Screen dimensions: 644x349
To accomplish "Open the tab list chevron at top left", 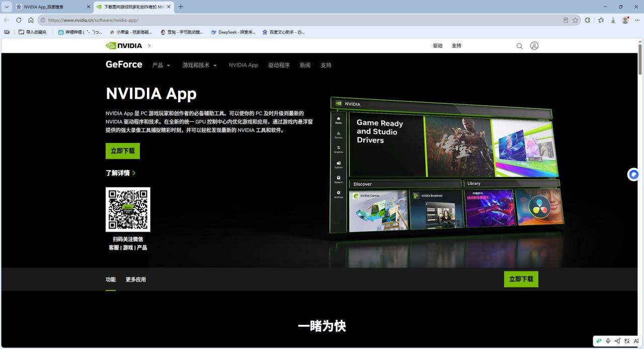I will [7, 7].
